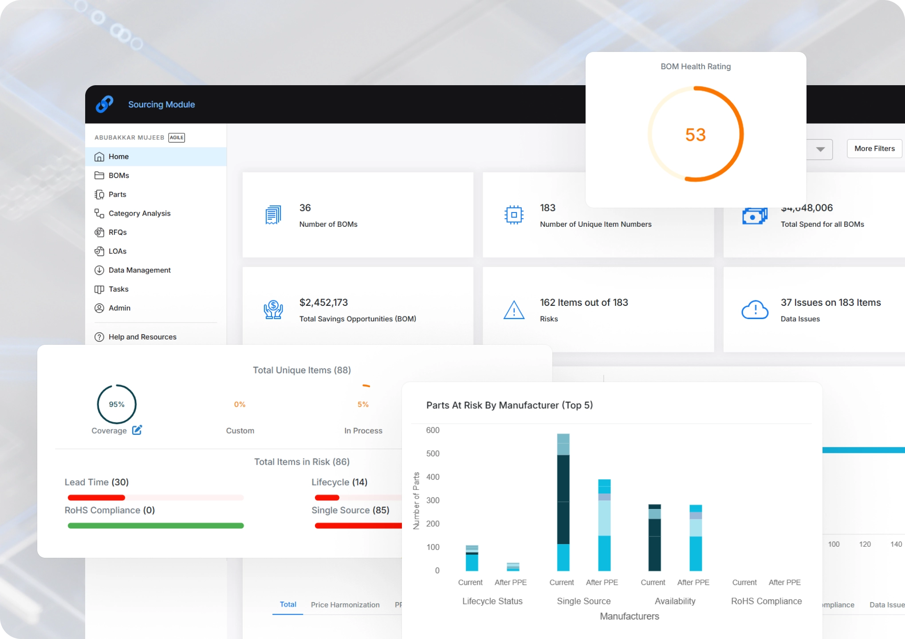This screenshot has height=639, width=905.
Task: Click the Tasks book icon
Action: pyautogui.click(x=99, y=289)
